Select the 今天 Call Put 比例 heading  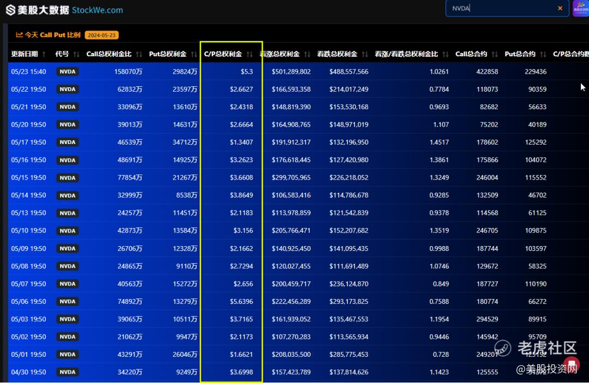[x=52, y=35]
